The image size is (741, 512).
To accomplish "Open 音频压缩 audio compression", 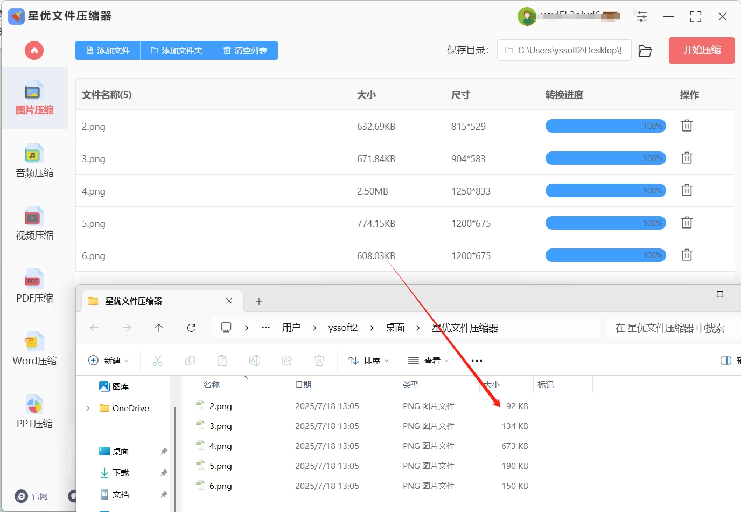I will [34, 161].
